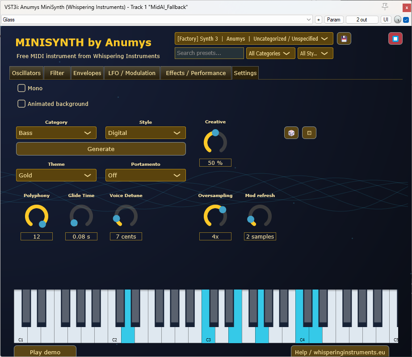Enable the Mono checkbox
Screen dimensions: 412x357
[x=21, y=88]
